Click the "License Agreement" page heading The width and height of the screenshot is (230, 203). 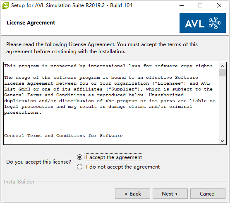[31, 23]
